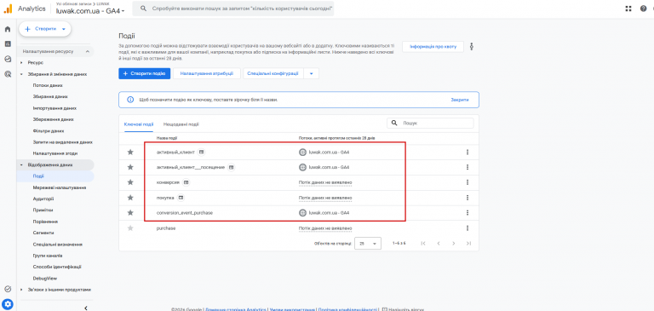Toggle key-event star for активный_клиент___посещение
Image resolution: width=654 pixels, height=311 pixels.
(x=130, y=167)
